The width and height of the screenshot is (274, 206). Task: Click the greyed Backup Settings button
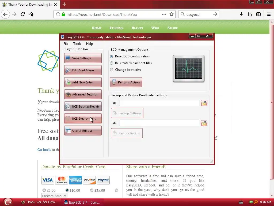coord(127,113)
